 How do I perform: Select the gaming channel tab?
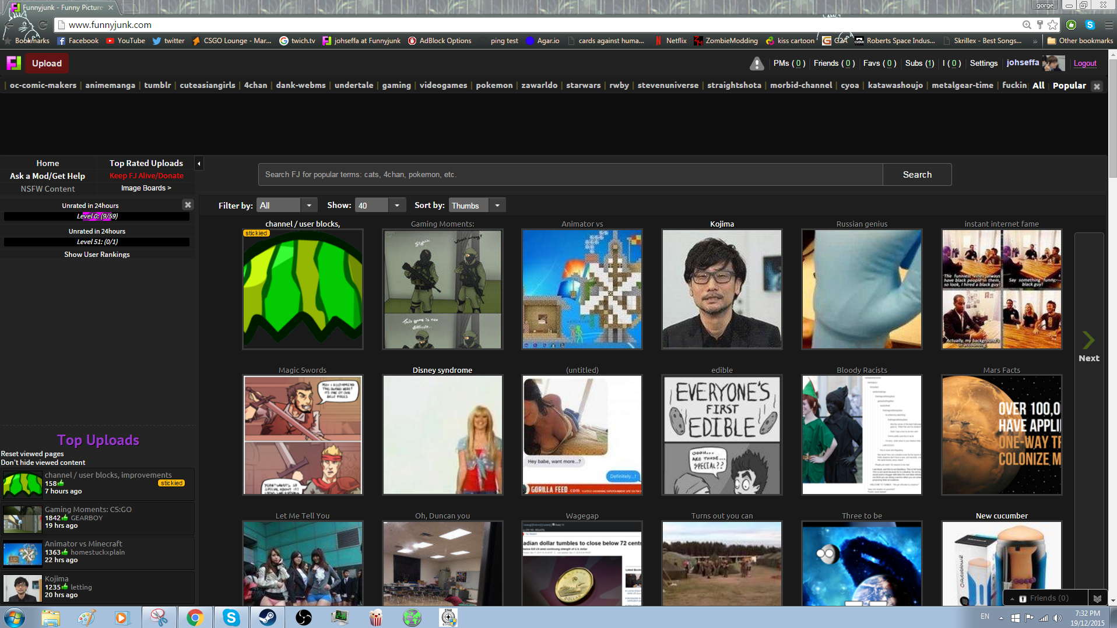pos(396,85)
